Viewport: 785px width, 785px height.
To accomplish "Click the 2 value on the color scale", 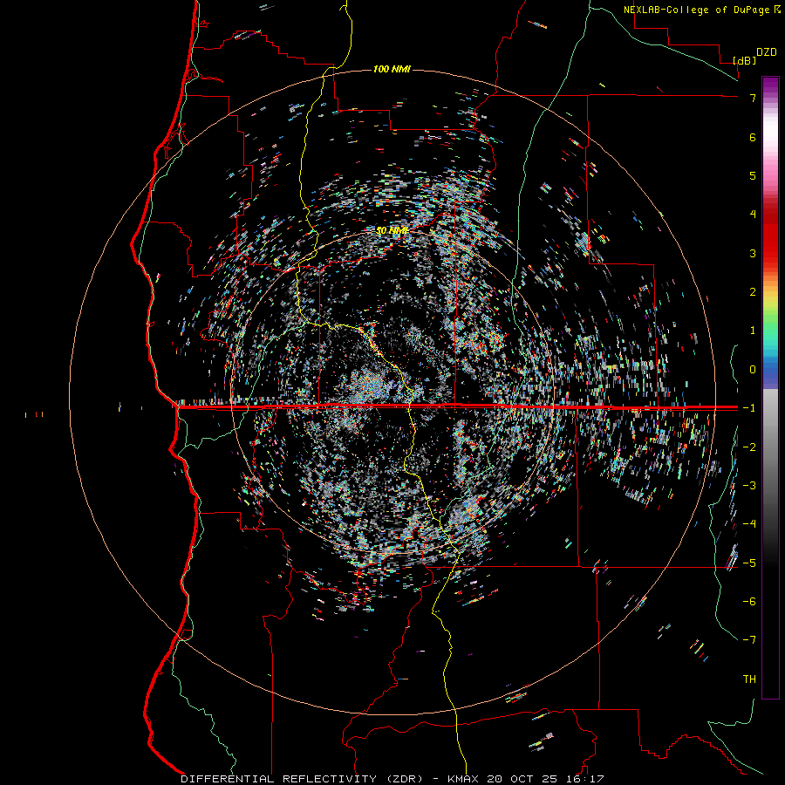I will [x=753, y=292].
